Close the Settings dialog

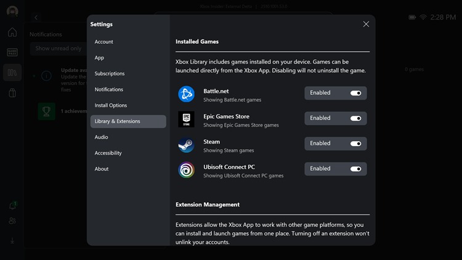pyautogui.click(x=366, y=24)
